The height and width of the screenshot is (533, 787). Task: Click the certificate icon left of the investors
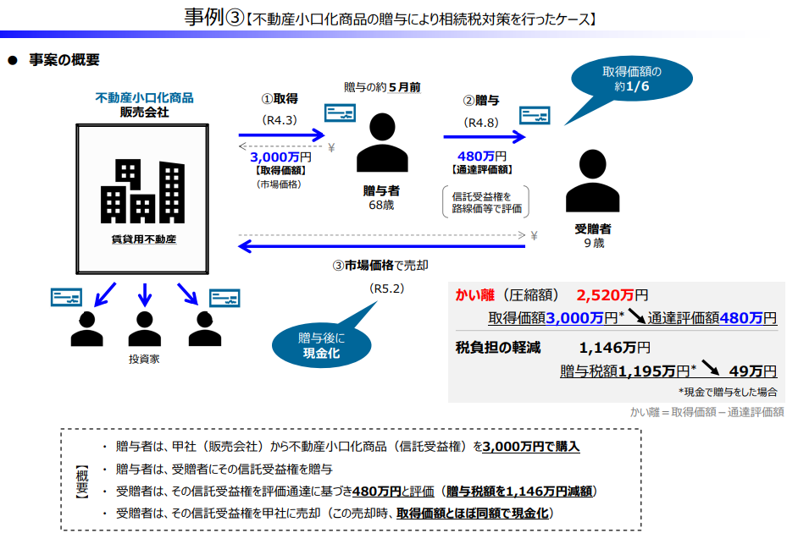(x=66, y=297)
